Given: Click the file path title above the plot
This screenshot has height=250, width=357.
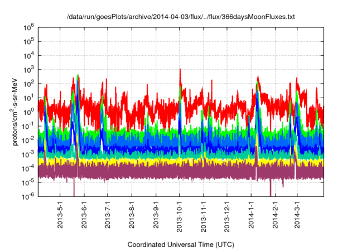Looking at the screenshot, I should point(178,17).
